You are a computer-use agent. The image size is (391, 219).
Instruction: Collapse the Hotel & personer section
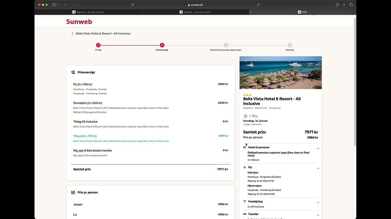(318, 148)
